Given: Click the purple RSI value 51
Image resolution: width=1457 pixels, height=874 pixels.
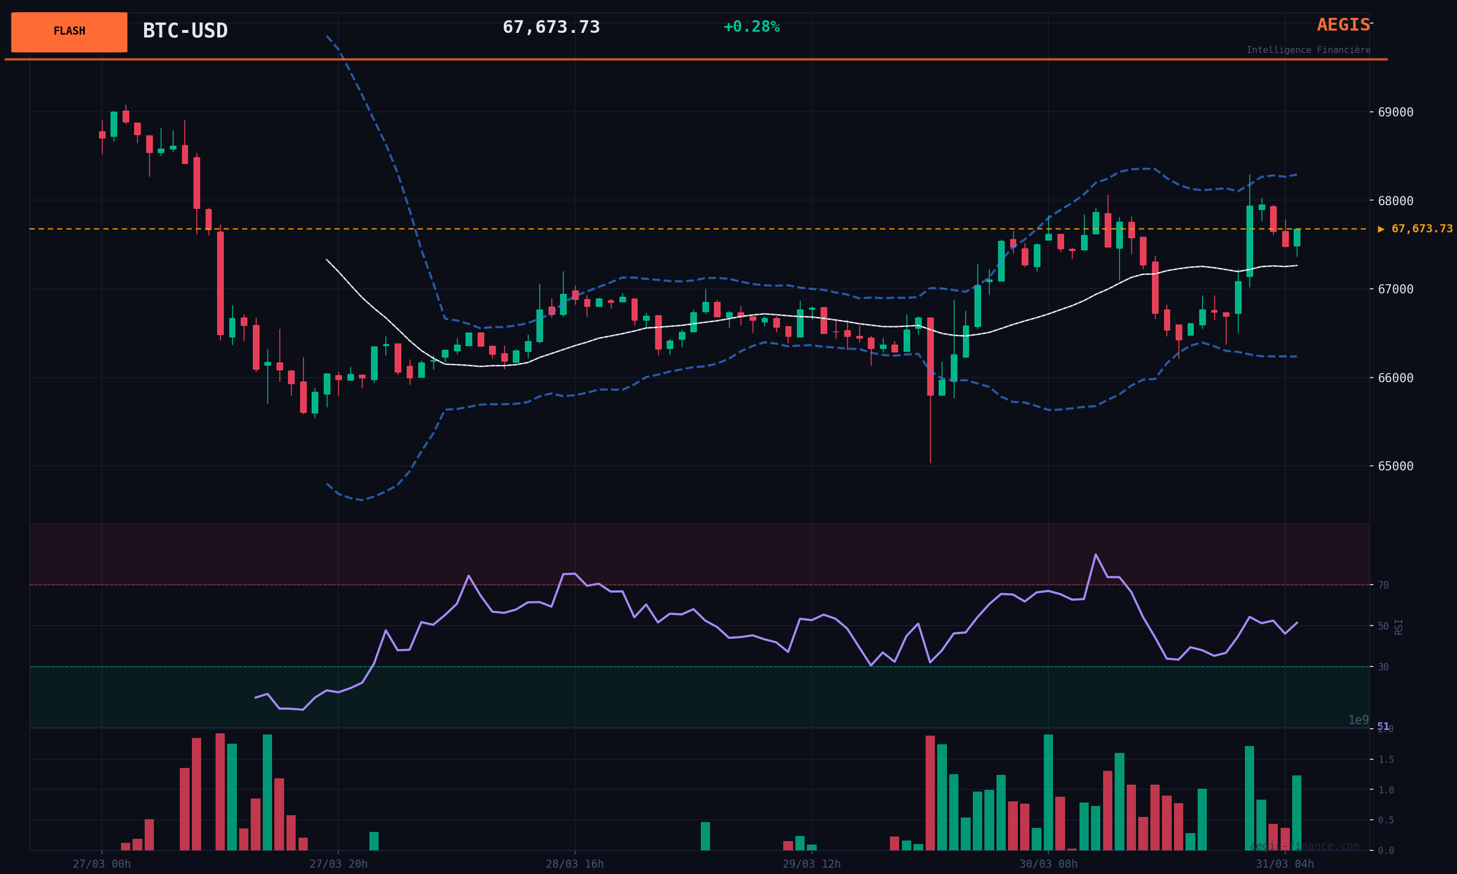Looking at the screenshot, I should pyautogui.click(x=1383, y=726).
